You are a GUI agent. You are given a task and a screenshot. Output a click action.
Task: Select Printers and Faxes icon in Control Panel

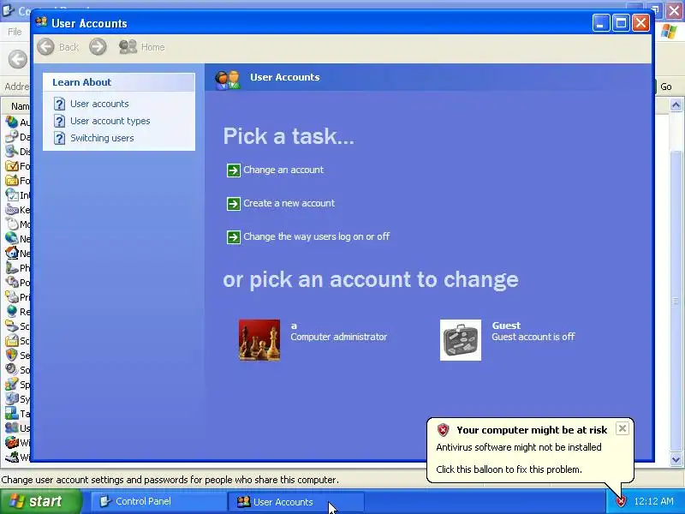[x=12, y=296]
